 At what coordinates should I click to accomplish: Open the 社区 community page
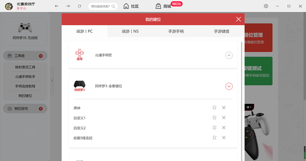point(131,6)
